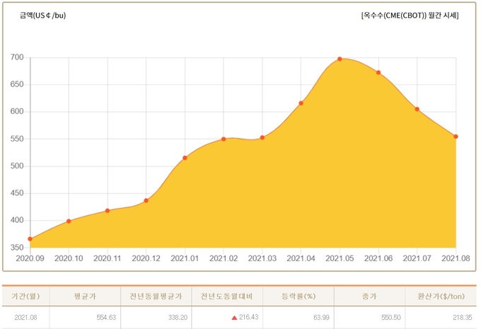The height and width of the screenshot is (329, 481).
Task: Click the y-axis value 600
Action: click(x=17, y=111)
